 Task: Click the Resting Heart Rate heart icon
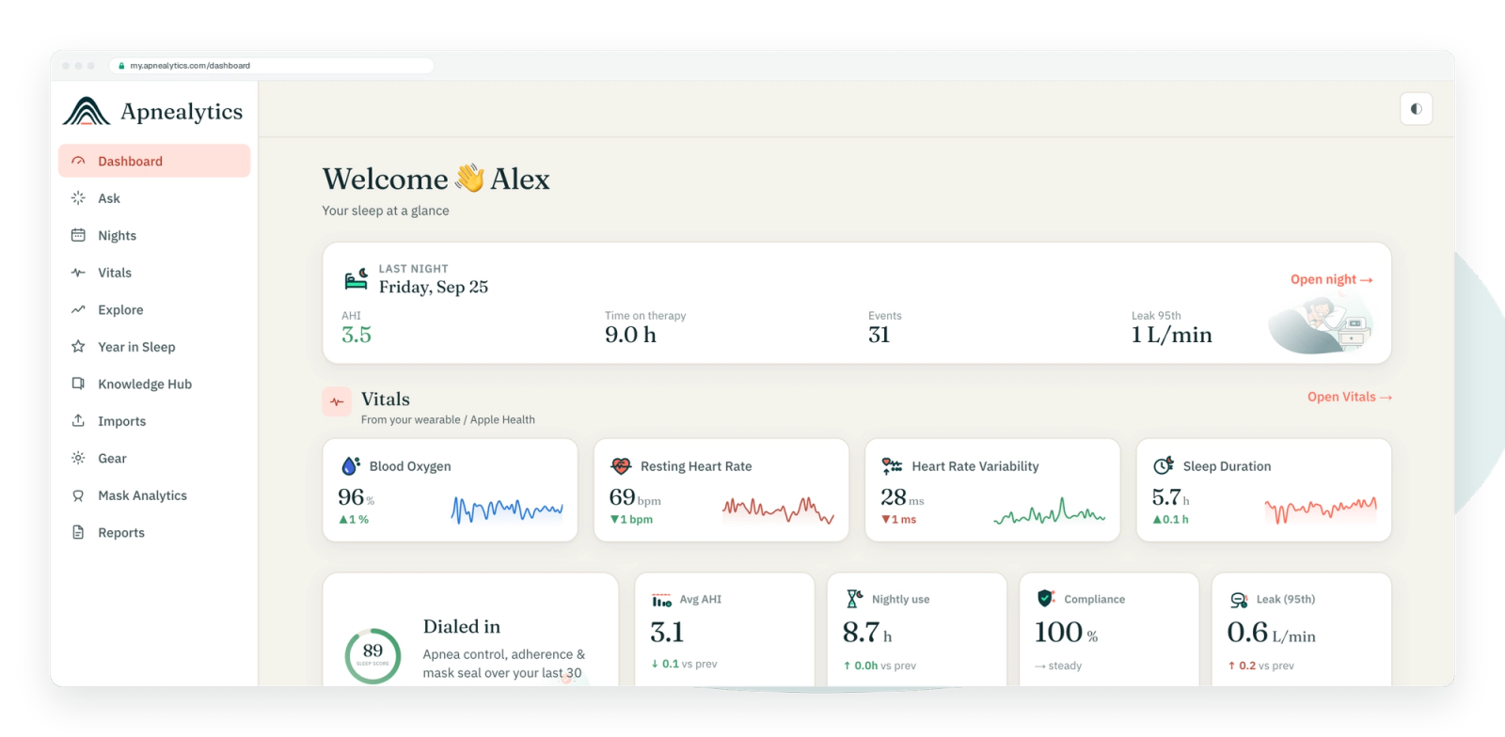pyautogui.click(x=621, y=465)
